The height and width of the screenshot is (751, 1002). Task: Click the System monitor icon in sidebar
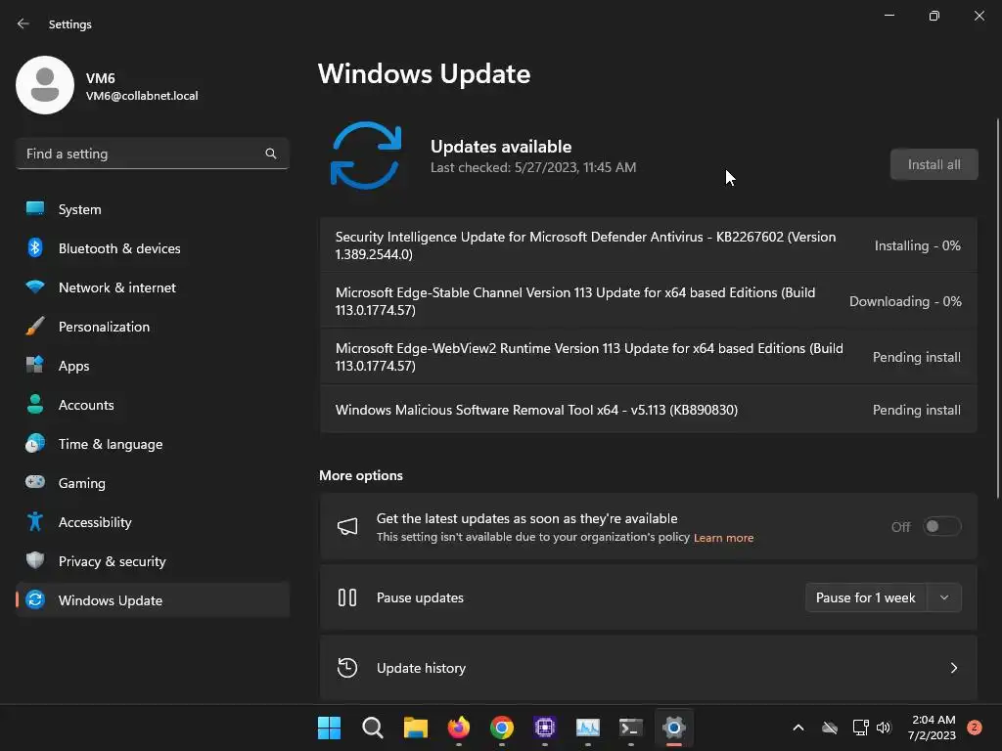(35, 209)
